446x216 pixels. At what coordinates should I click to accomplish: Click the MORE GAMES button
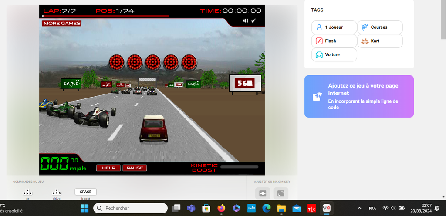(x=62, y=23)
